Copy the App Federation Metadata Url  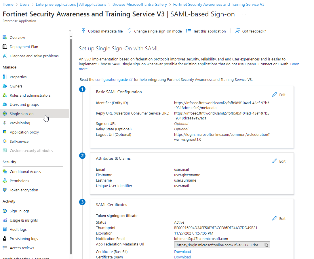pyautogui.click(x=266, y=245)
